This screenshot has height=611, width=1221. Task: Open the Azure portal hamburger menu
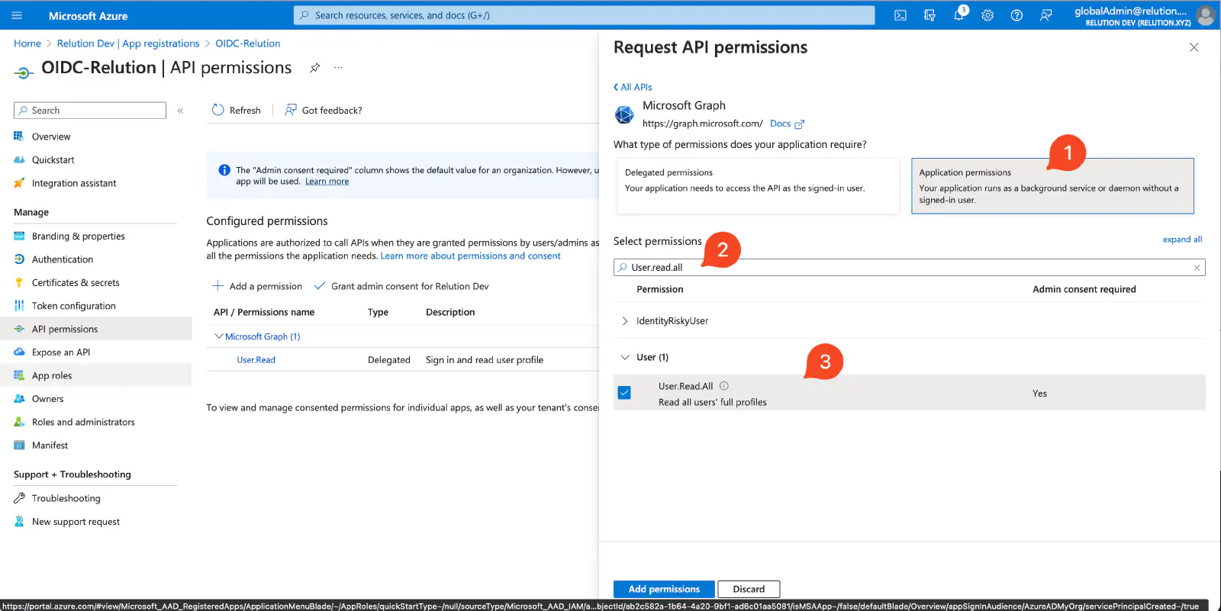point(17,15)
